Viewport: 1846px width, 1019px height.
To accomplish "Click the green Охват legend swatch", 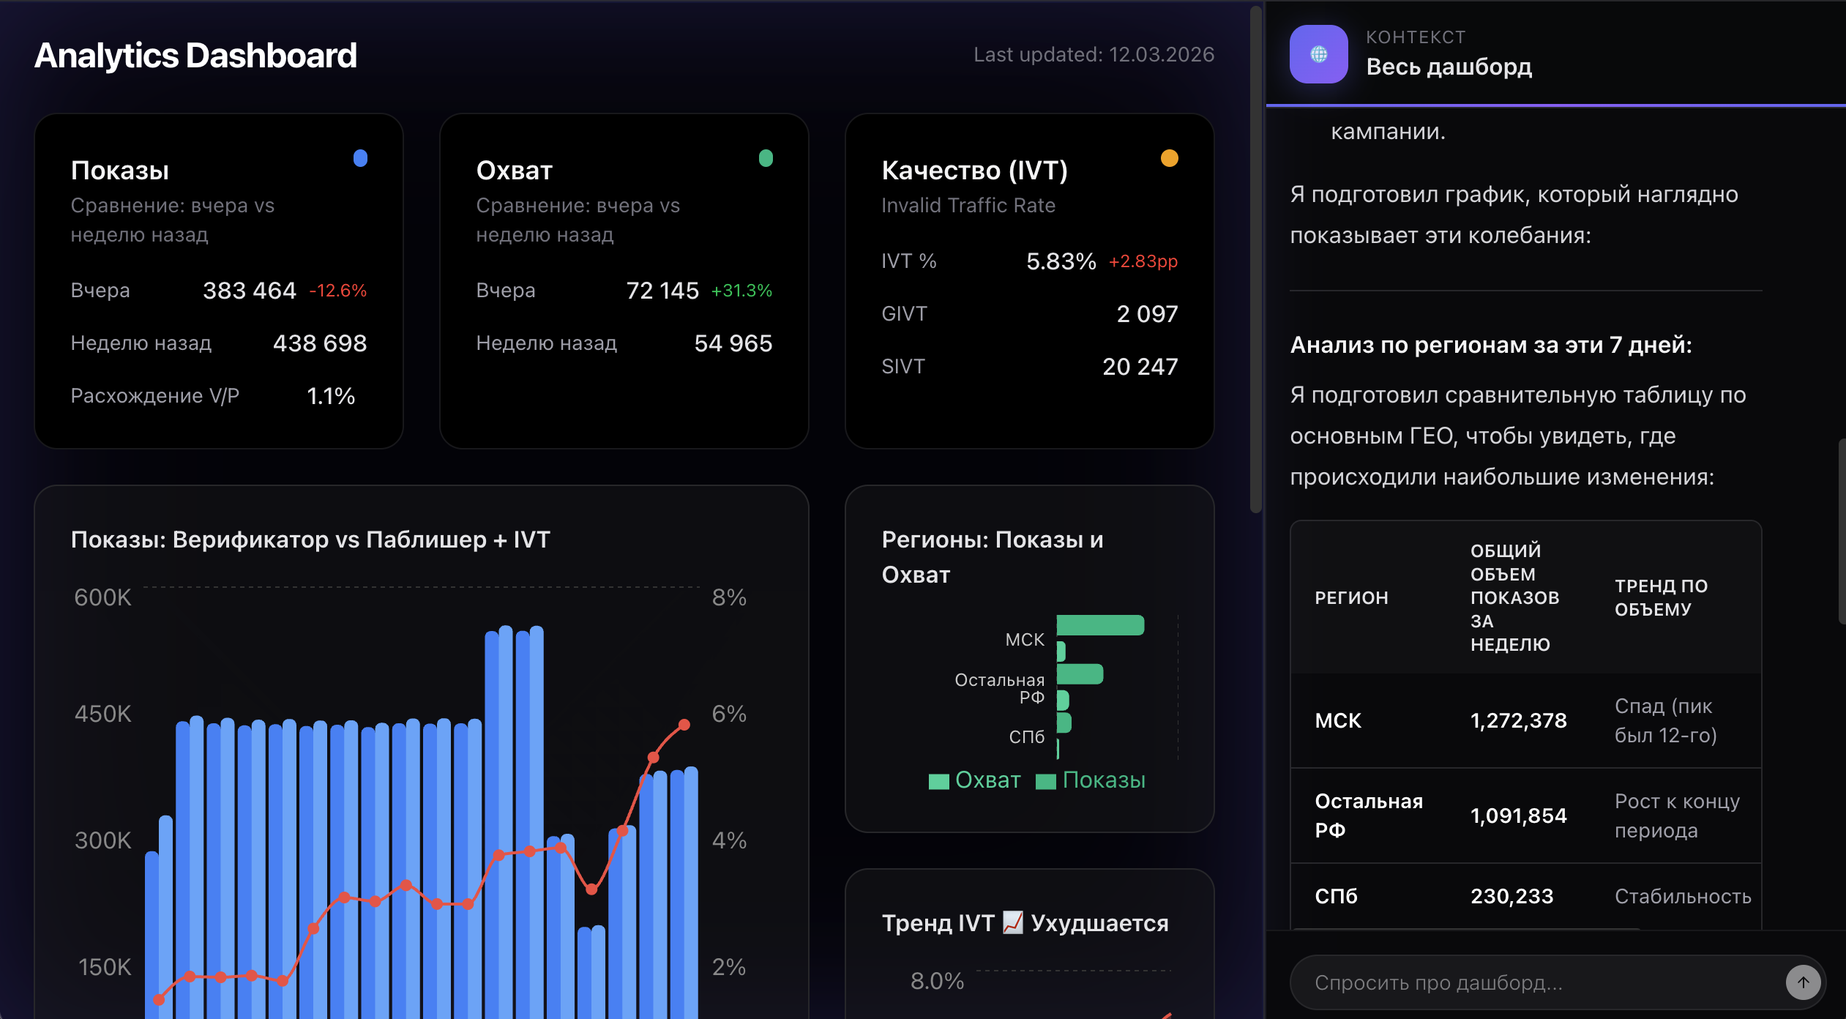I will [938, 781].
